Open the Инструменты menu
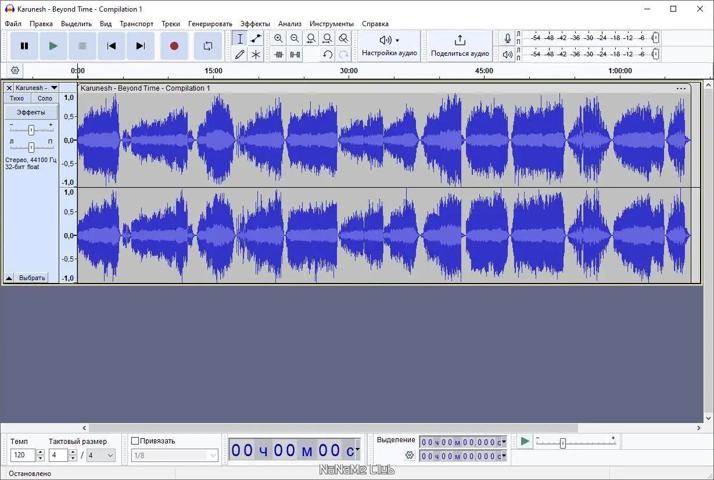This screenshot has width=714, height=480. coord(331,24)
